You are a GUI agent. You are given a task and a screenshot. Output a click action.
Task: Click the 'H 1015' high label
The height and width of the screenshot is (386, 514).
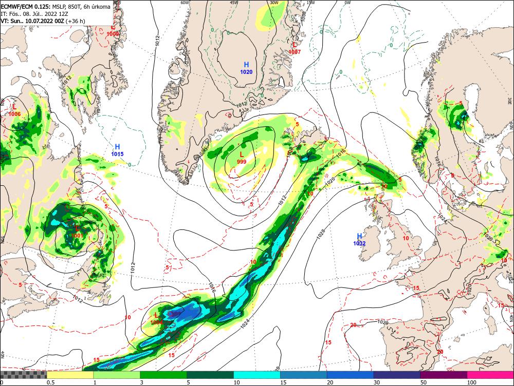click(x=117, y=150)
